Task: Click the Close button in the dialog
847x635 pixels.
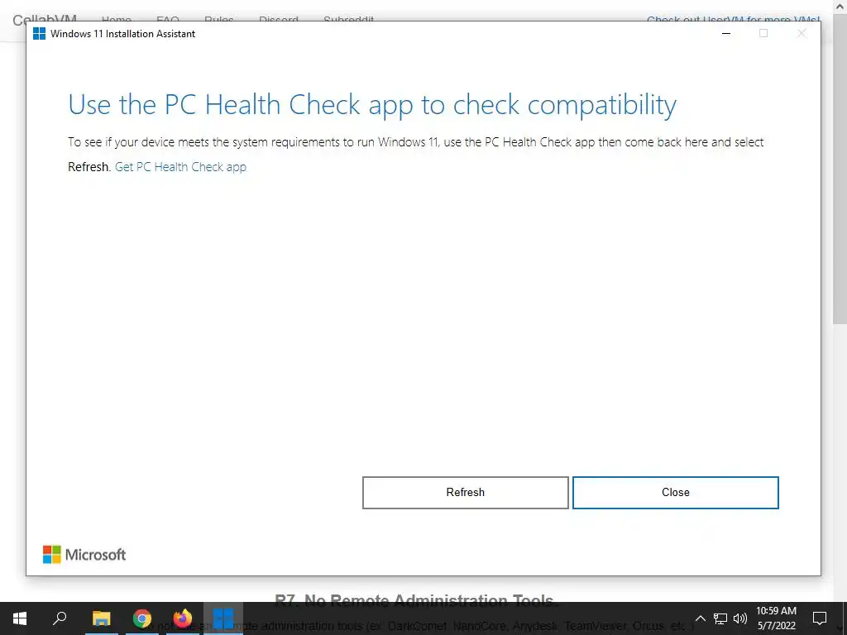Action: [675, 493]
